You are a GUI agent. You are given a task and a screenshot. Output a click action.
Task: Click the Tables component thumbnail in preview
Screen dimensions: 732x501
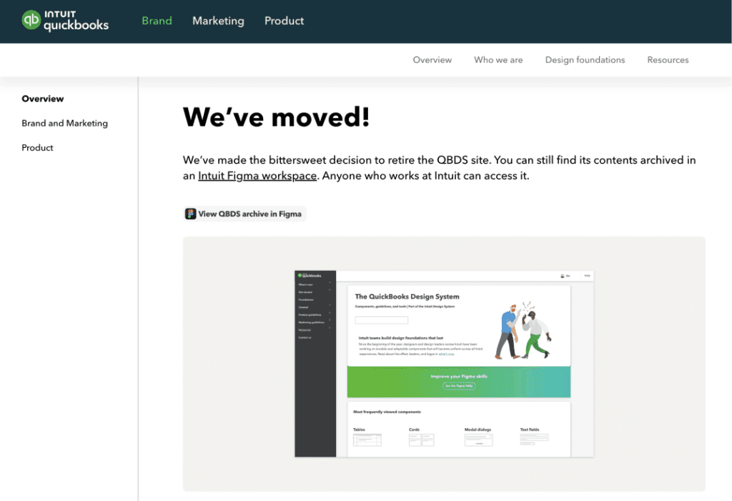coord(367,438)
